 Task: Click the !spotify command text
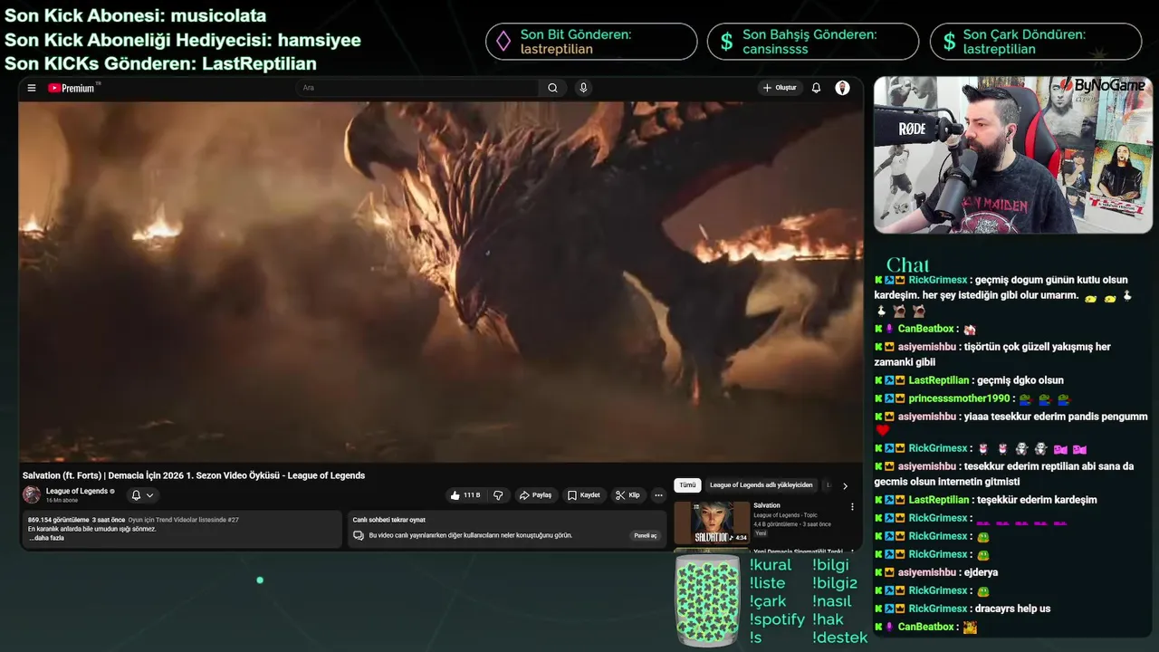(777, 619)
